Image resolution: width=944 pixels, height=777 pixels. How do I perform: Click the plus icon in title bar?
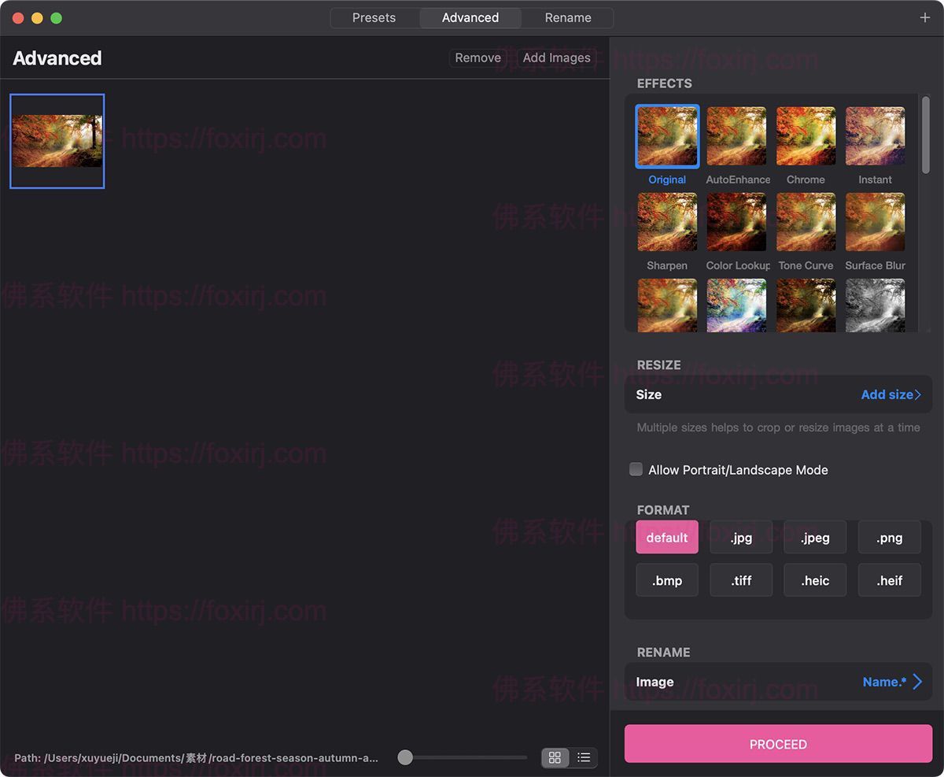point(925,18)
